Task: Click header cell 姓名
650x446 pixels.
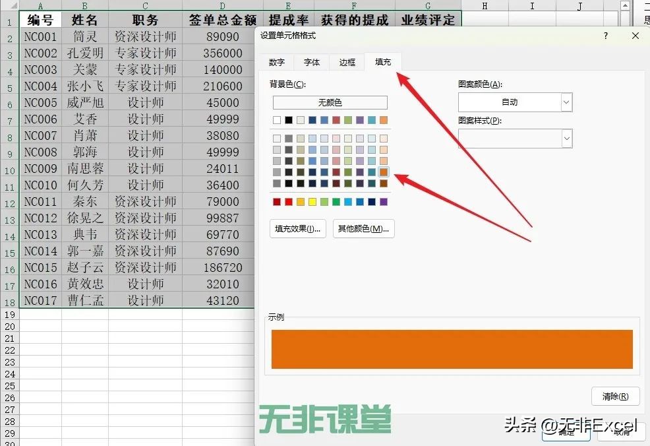Action: (84, 20)
